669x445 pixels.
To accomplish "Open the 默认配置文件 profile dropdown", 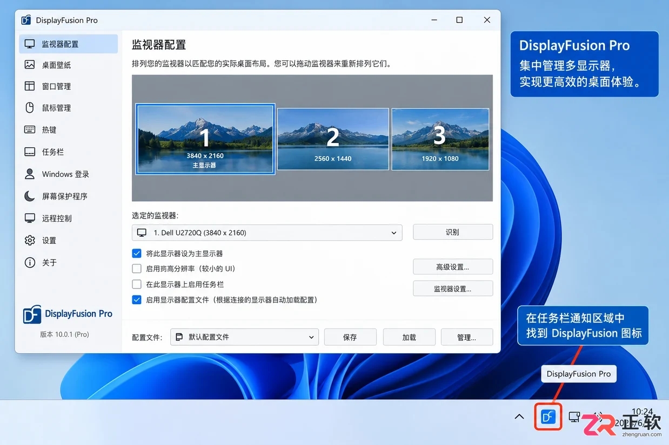I will pyautogui.click(x=244, y=337).
